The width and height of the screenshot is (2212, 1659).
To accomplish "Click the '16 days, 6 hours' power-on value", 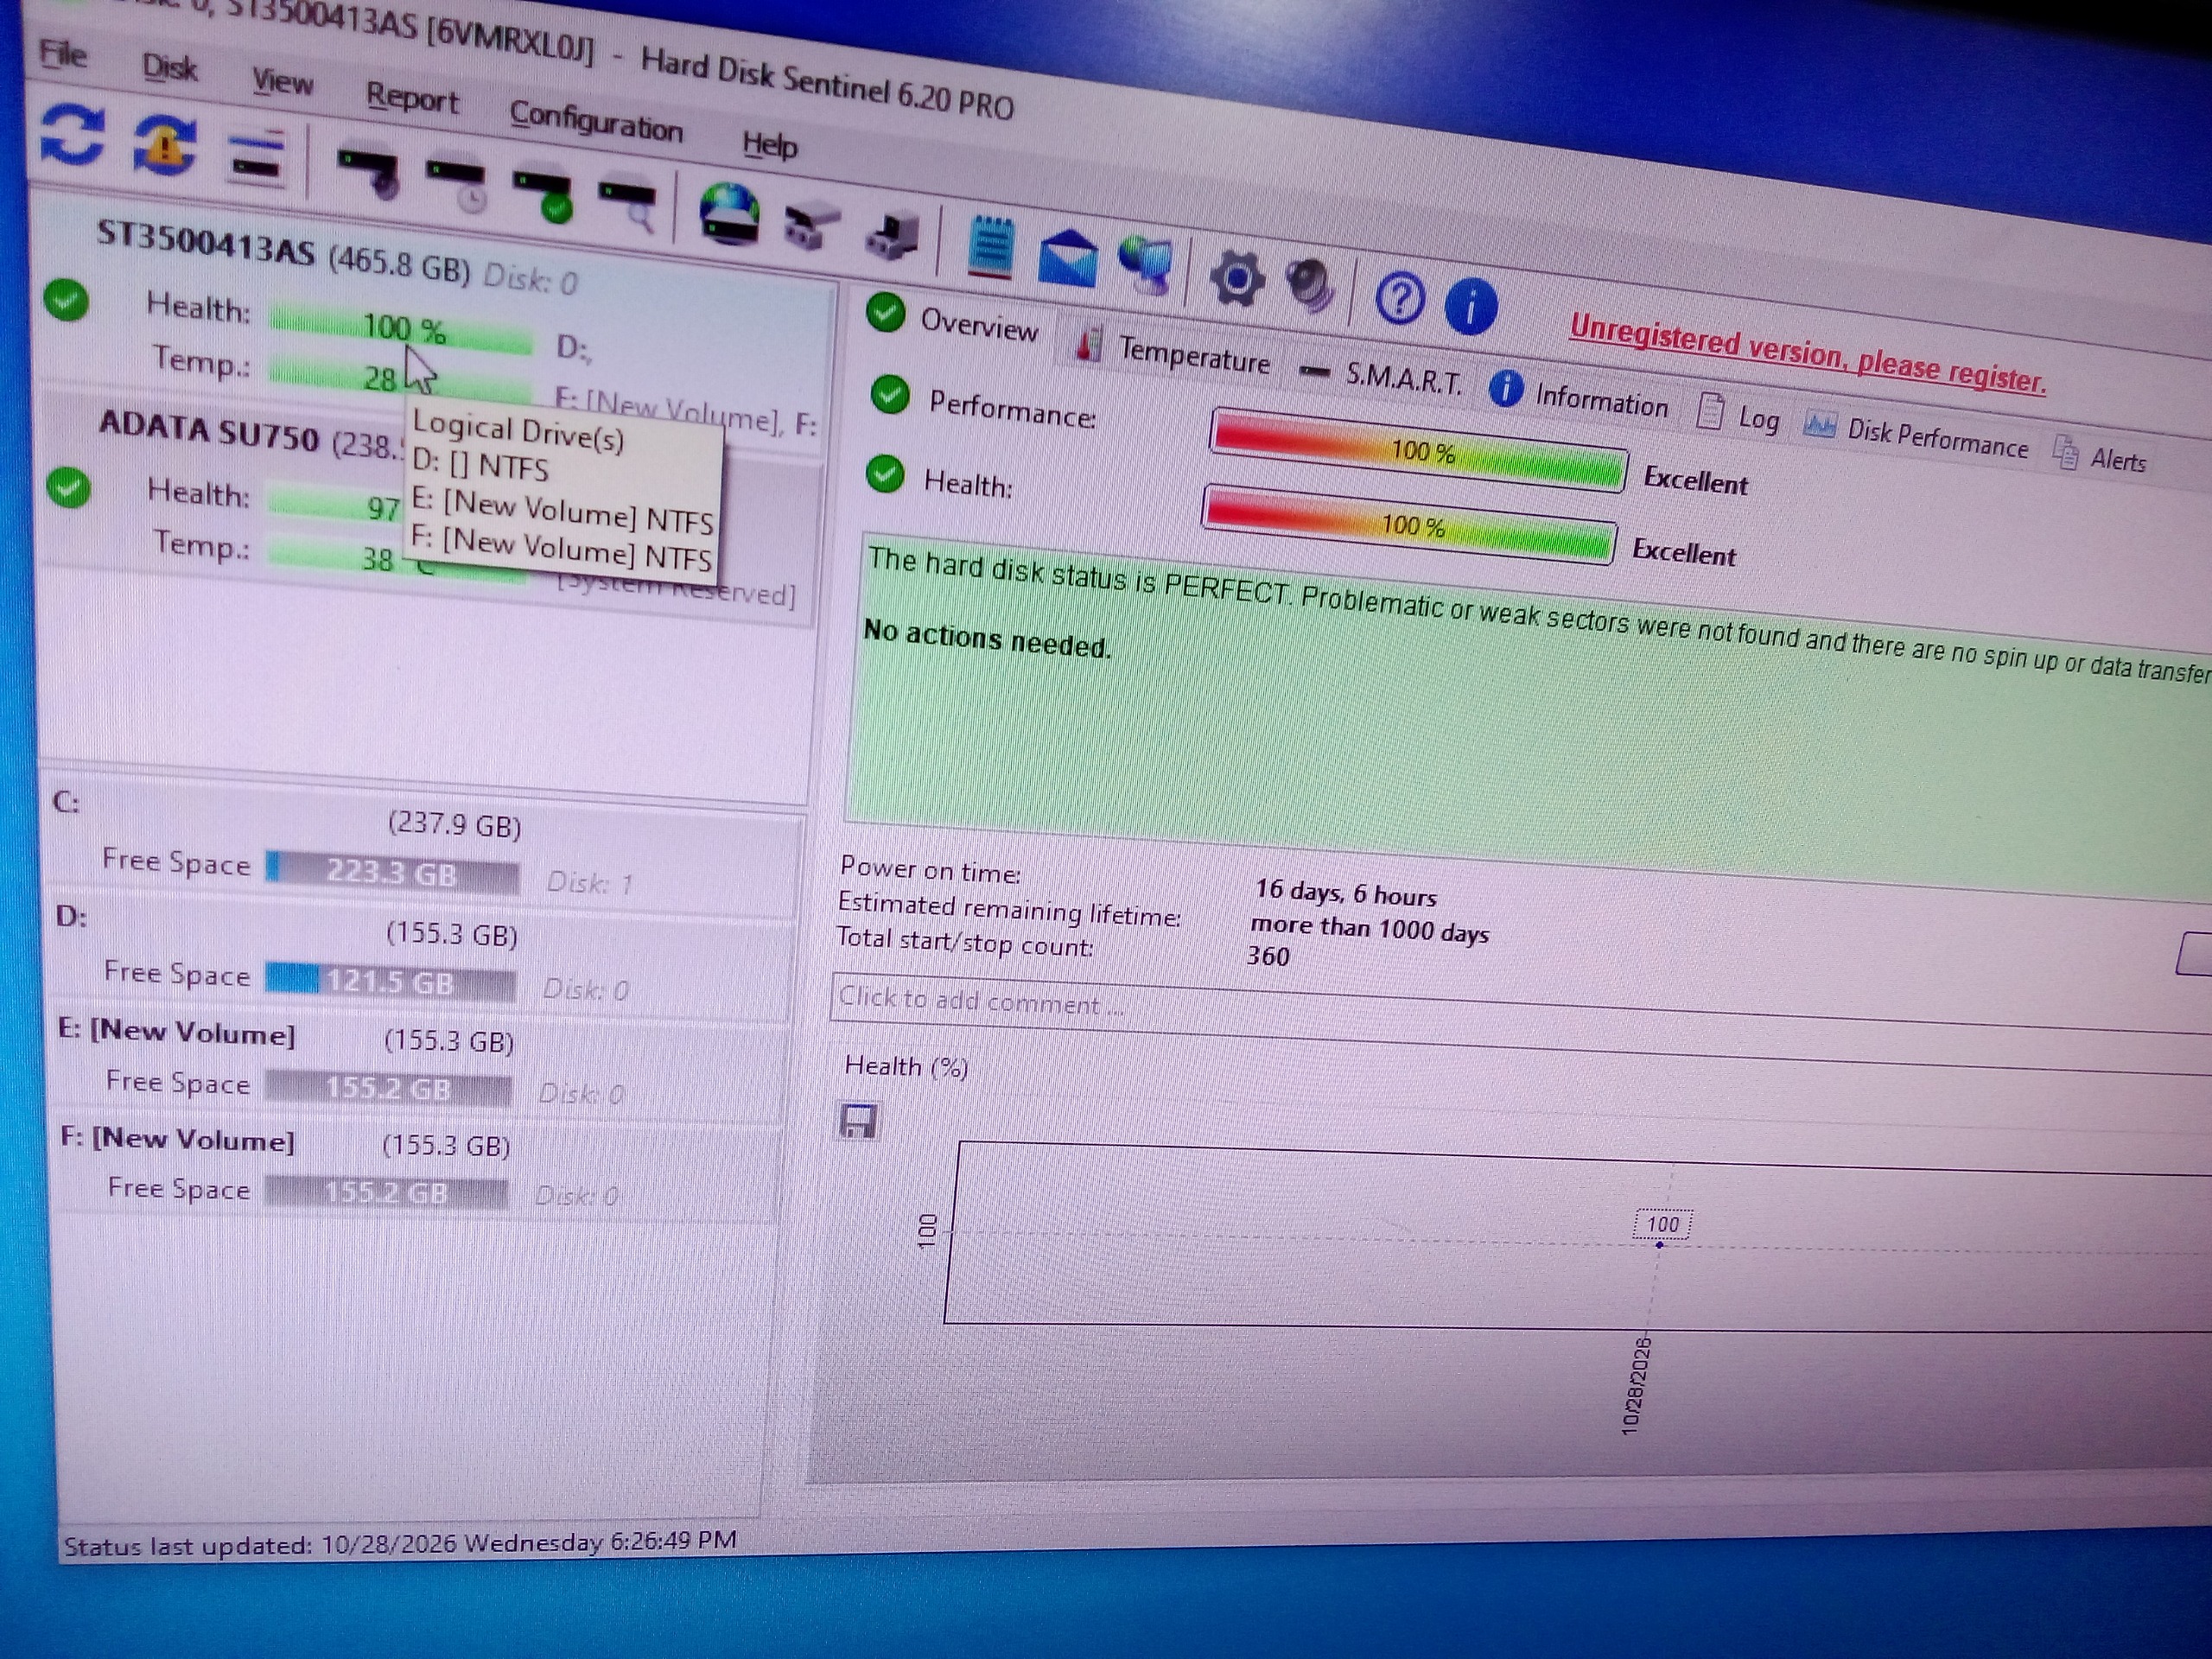I will 1346,892.
